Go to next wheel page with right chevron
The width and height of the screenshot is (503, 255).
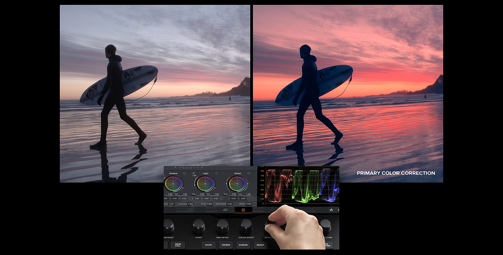point(202,168)
